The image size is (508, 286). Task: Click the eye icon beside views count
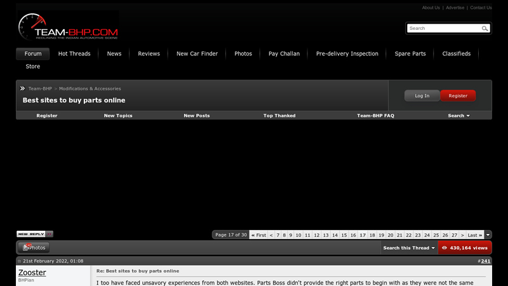444,248
